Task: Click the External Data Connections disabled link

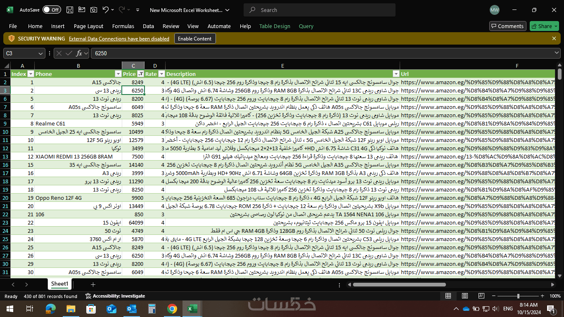Action: point(119,39)
